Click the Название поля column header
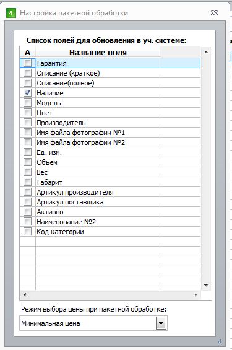The width and height of the screenshot is (232, 350). (x=98, y=53)
